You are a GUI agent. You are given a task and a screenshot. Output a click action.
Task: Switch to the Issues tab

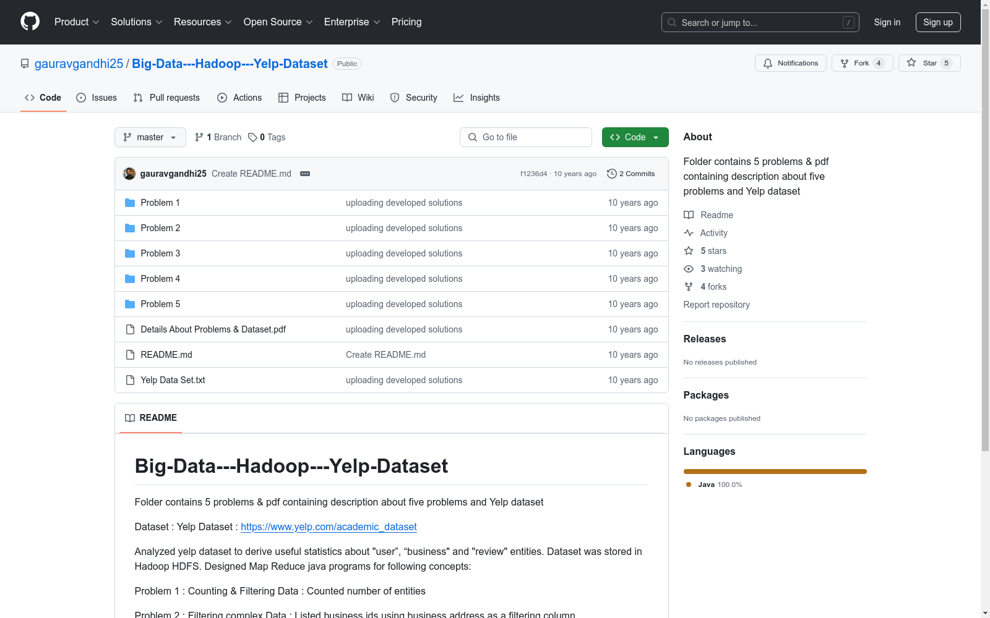coord(97,98)
